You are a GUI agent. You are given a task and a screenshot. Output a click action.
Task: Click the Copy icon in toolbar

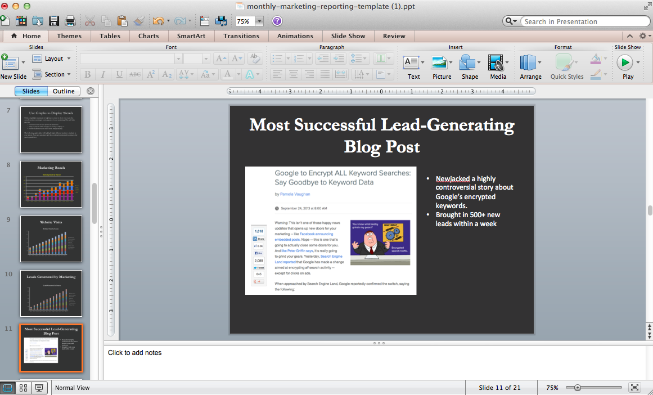pyautogui.click(x=106, y=21)
